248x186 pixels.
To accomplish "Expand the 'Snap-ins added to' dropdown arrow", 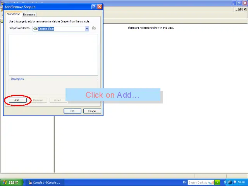I will [87, 28].
